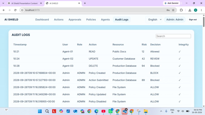Focus the audit logs Search field

(x=173, y=36)
